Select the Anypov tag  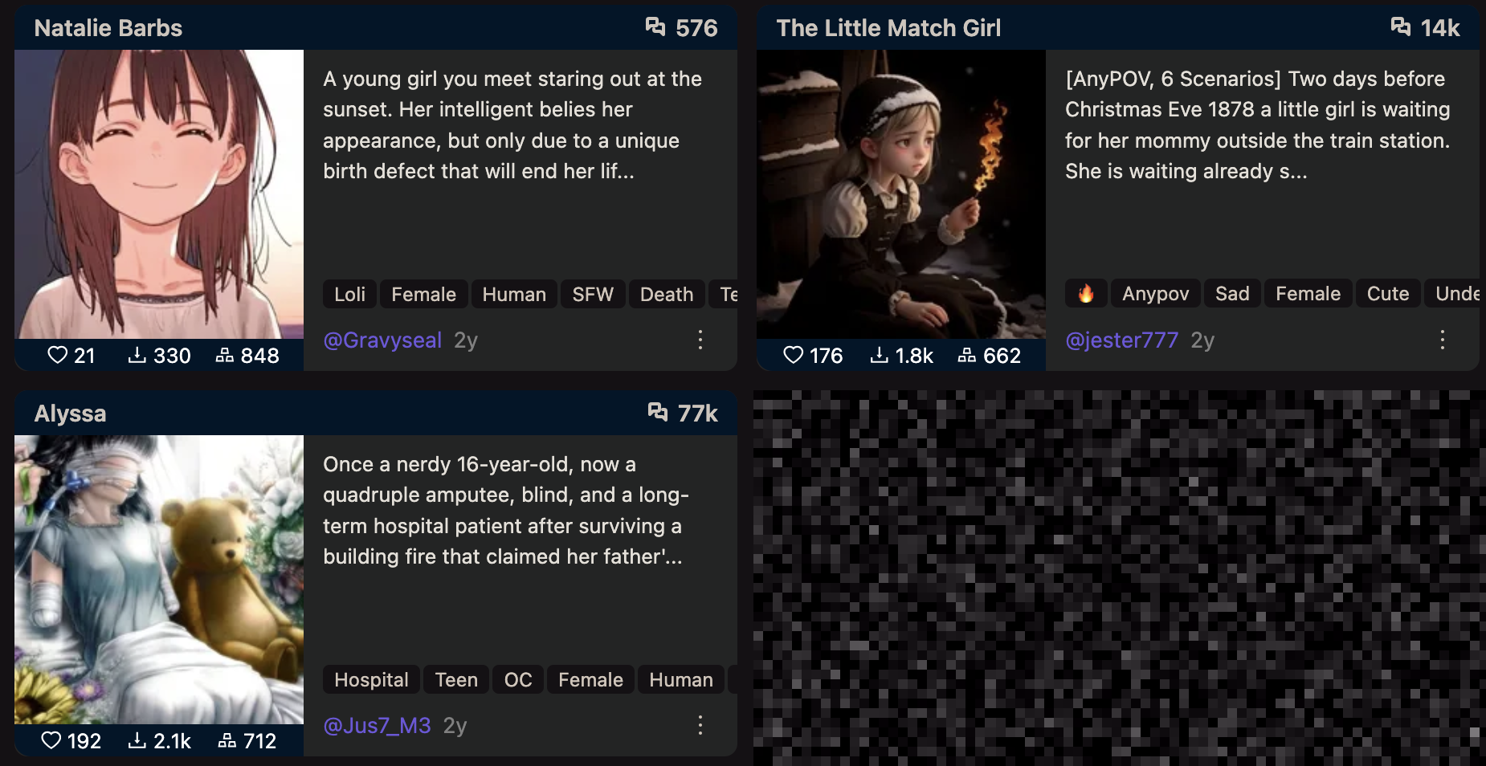point(1155,294)
